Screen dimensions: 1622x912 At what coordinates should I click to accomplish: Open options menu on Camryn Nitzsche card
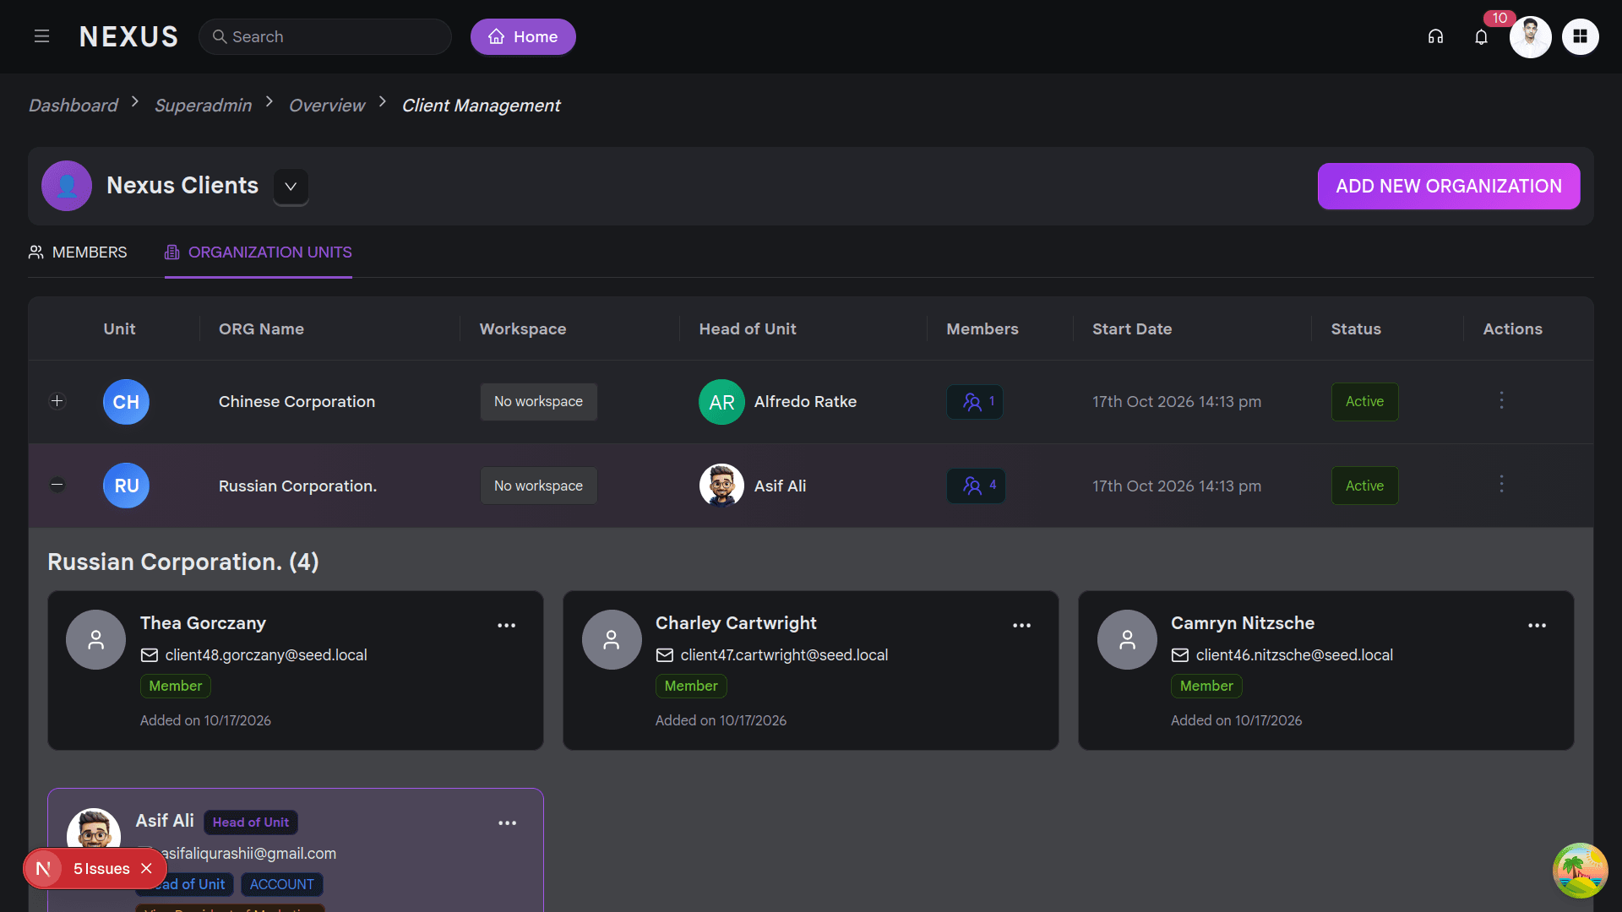pyautogui.click(x=1537, y=625)
